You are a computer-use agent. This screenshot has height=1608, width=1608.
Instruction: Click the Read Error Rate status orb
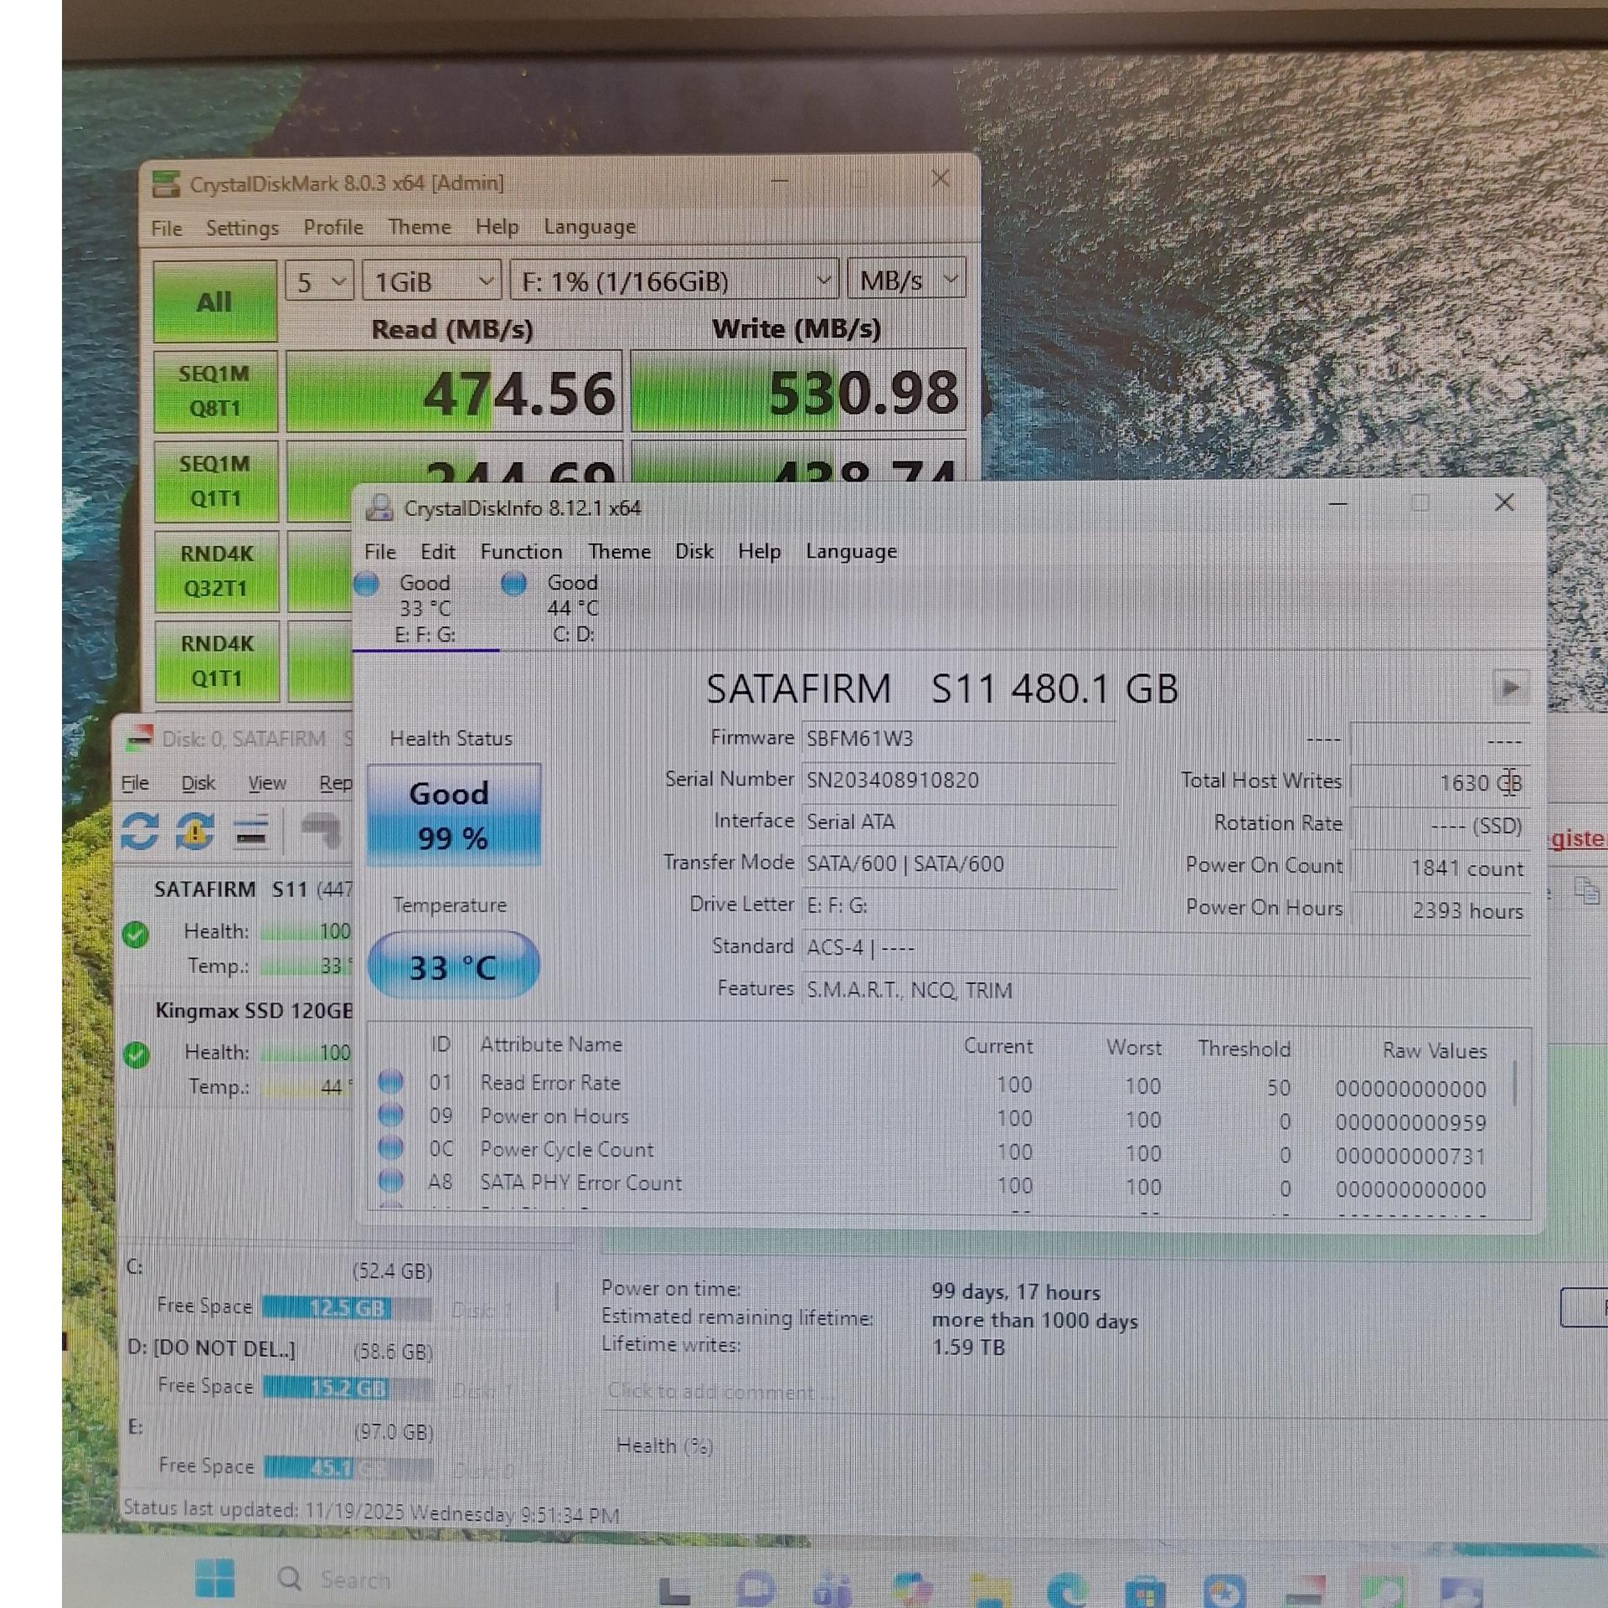click(390, 1082)
